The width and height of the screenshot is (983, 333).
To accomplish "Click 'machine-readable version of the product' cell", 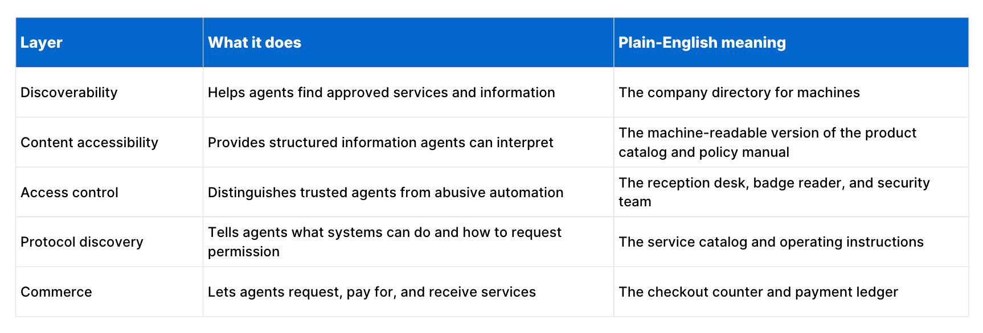I will click(791, 143).
